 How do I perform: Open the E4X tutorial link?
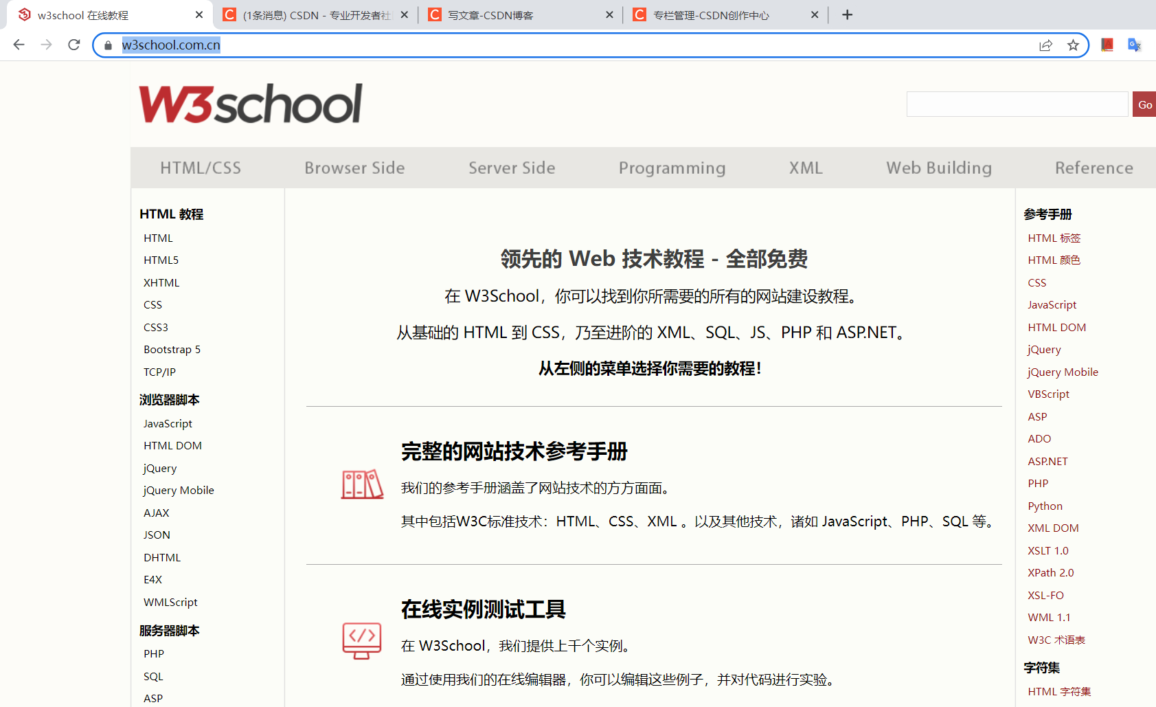[x=152, y=580]
